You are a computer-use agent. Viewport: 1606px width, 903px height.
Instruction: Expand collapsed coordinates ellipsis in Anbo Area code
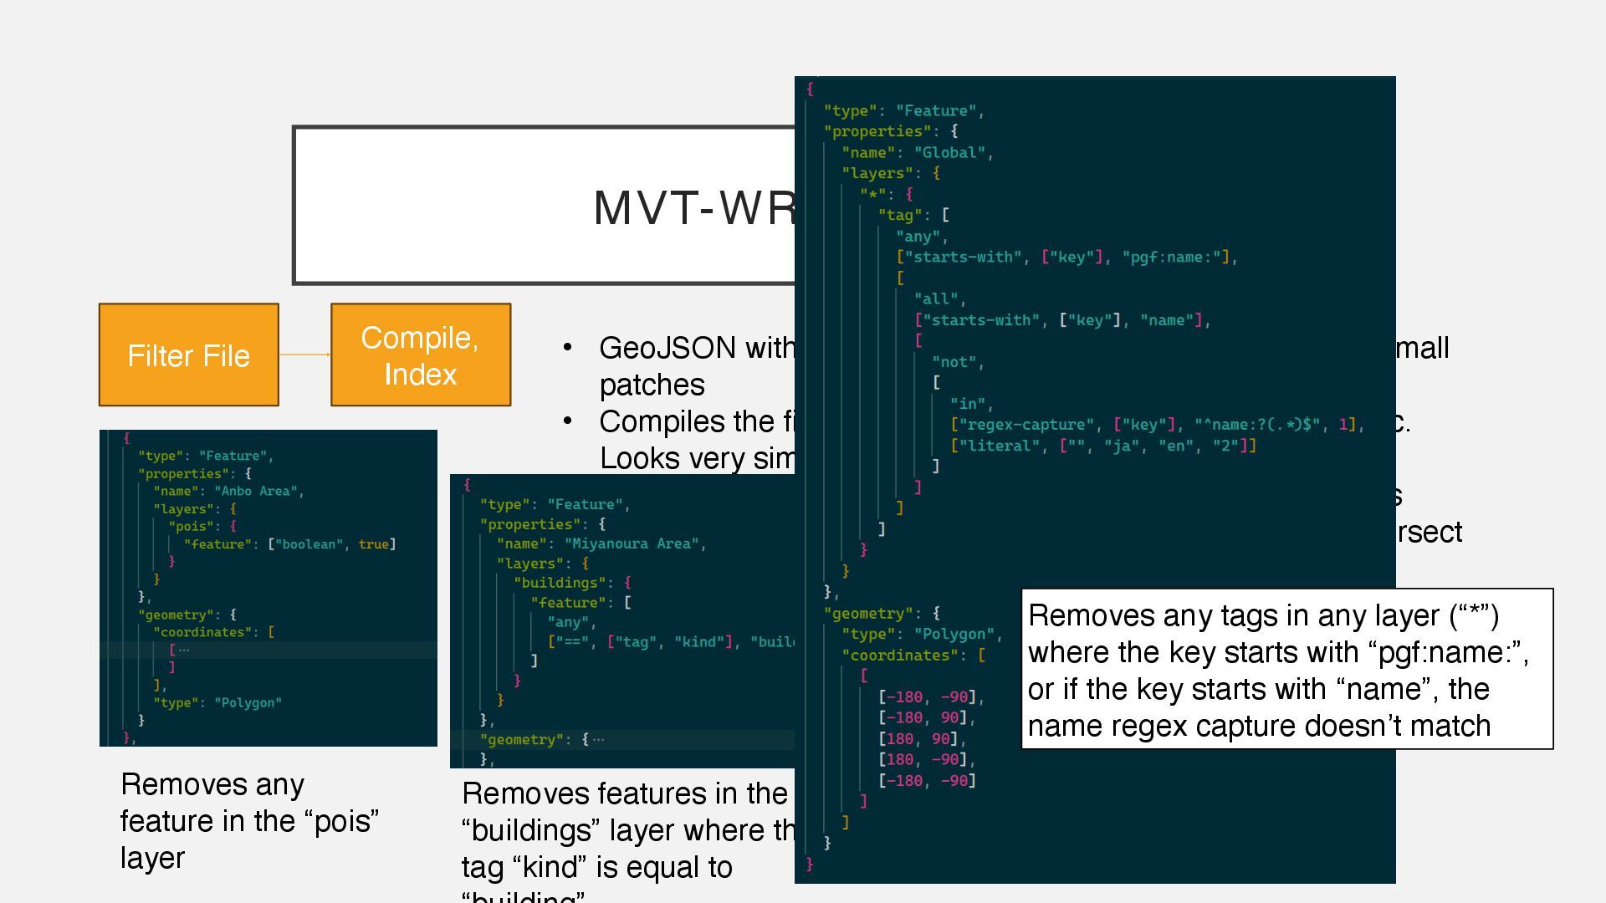click(x=184, y=650)
